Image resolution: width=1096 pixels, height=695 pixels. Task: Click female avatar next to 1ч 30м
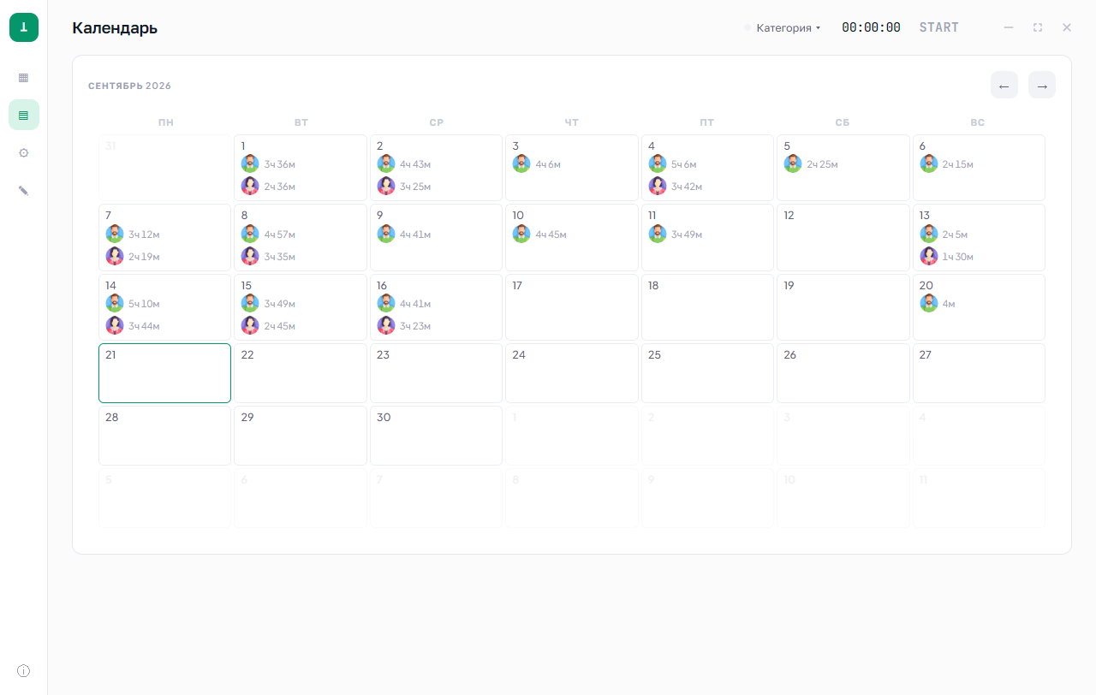click(929, 256)
